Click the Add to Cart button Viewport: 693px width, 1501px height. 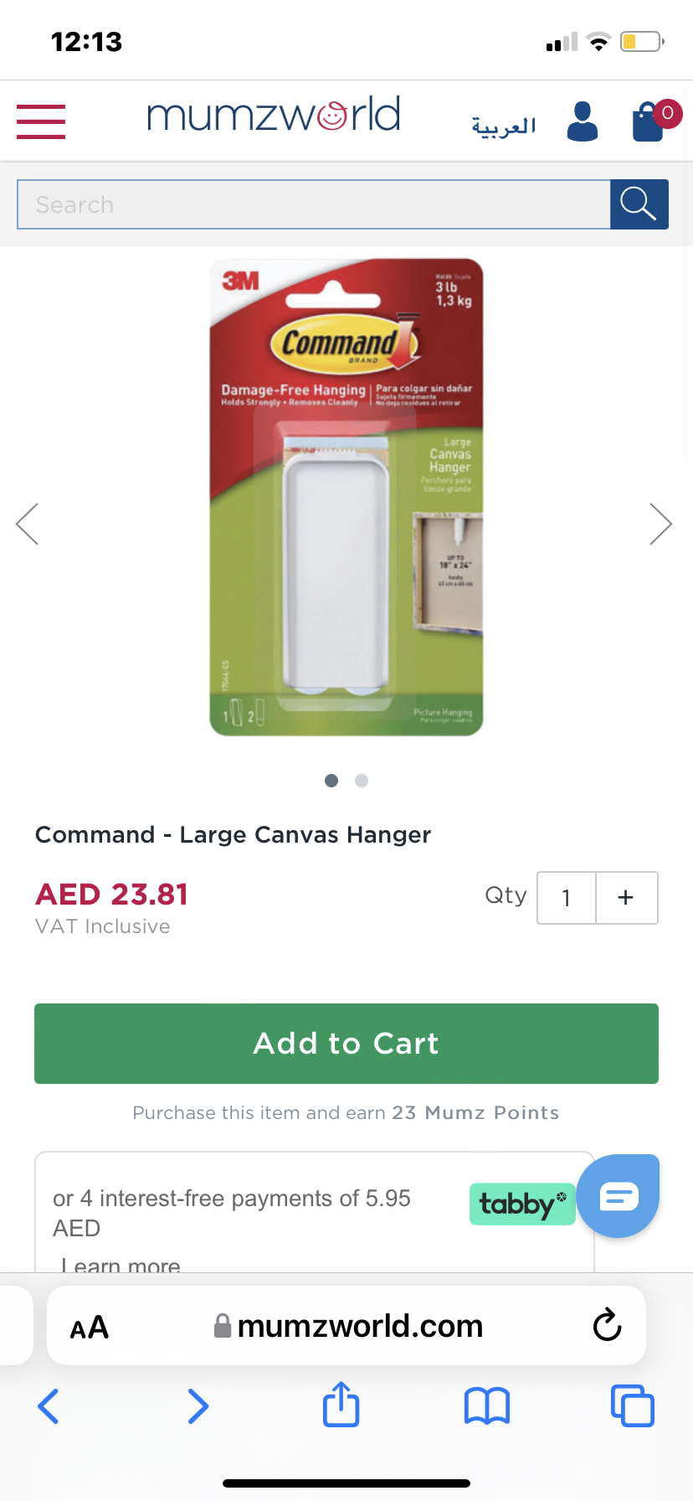coord(346,1044)
